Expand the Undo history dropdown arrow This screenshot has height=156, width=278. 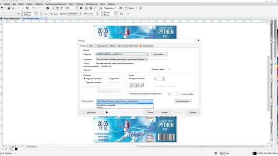click(36, 8)
